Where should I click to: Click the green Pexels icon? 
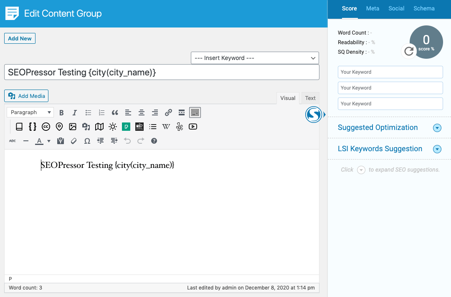coord(126,127)
